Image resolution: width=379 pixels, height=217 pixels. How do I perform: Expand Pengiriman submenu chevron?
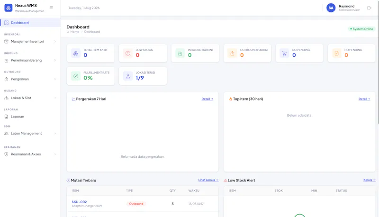tap(55, 79)
